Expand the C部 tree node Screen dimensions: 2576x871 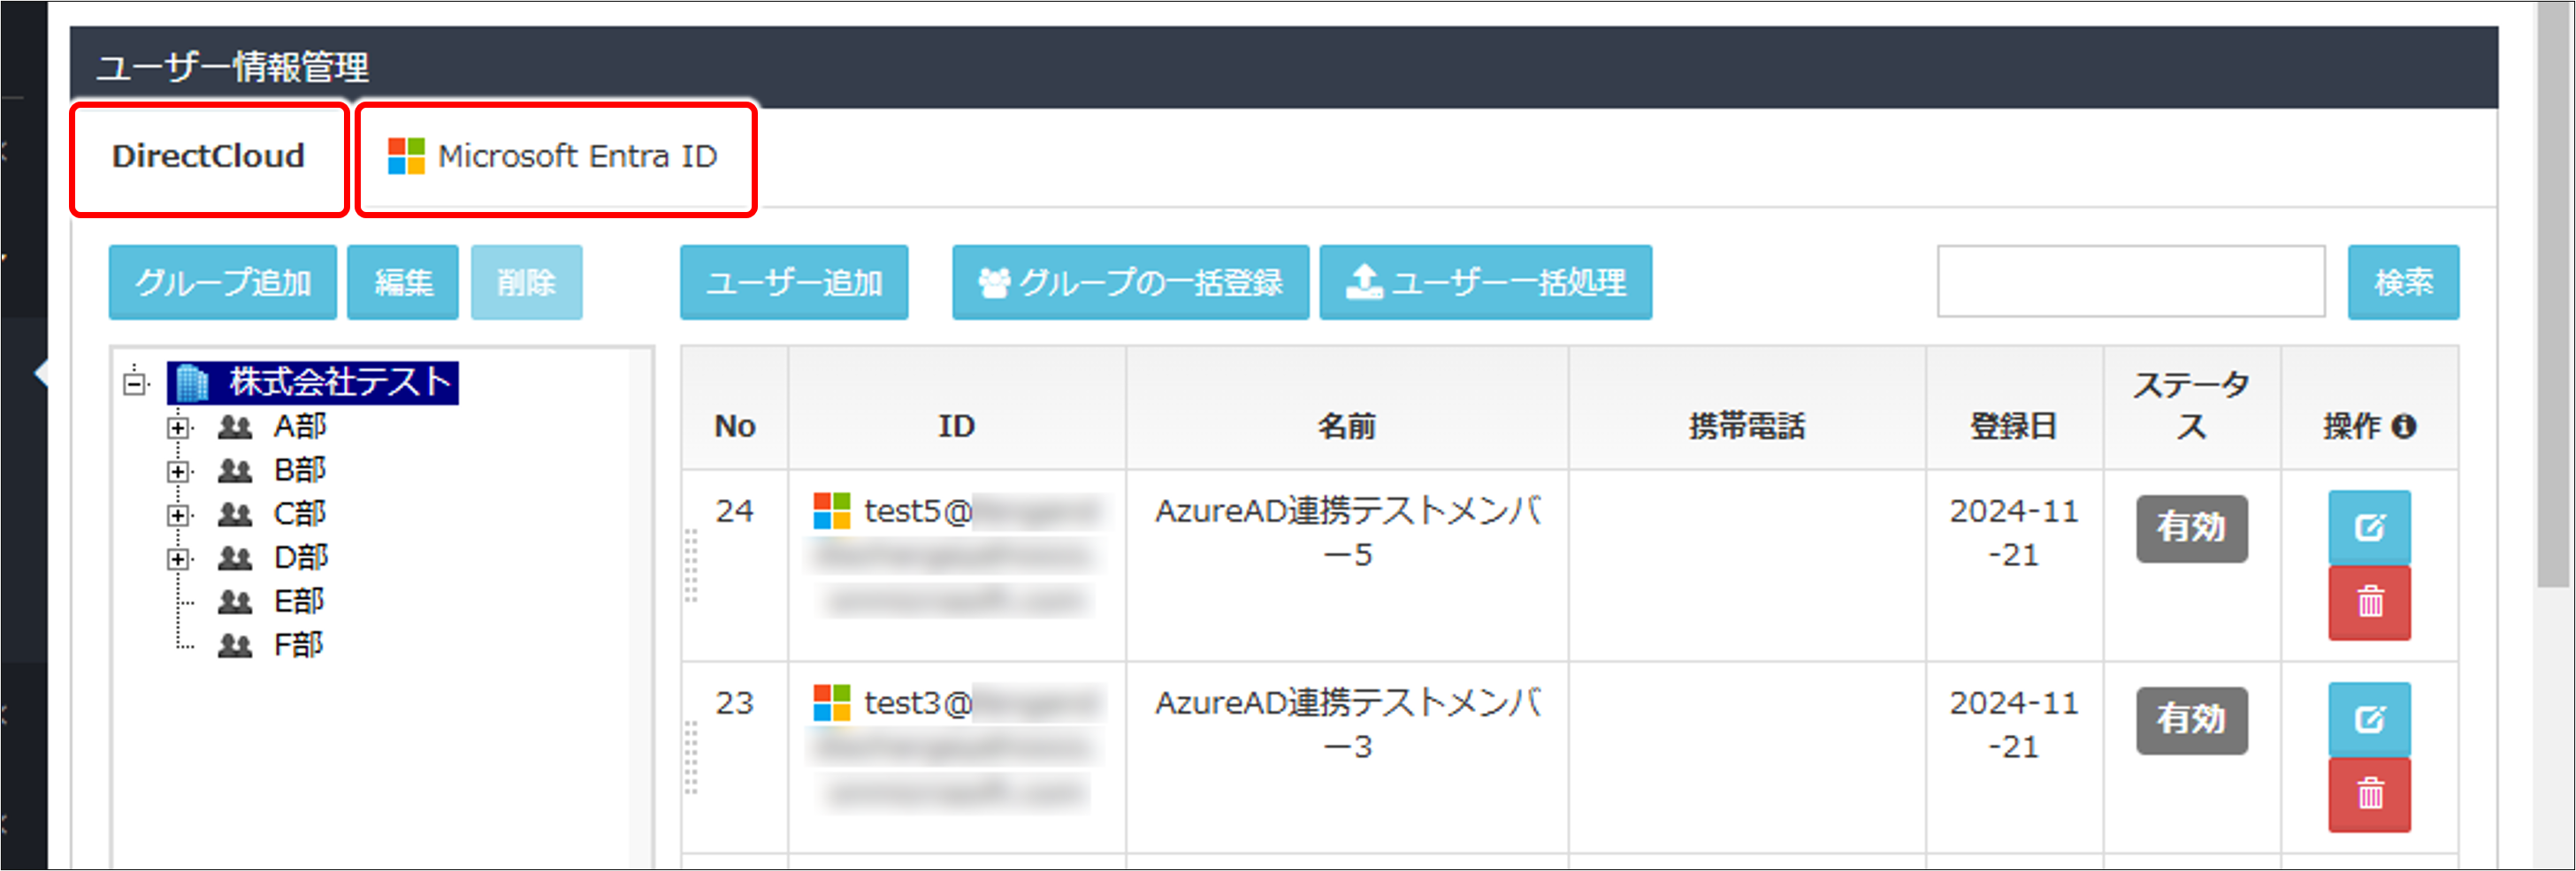pos(179,513)
